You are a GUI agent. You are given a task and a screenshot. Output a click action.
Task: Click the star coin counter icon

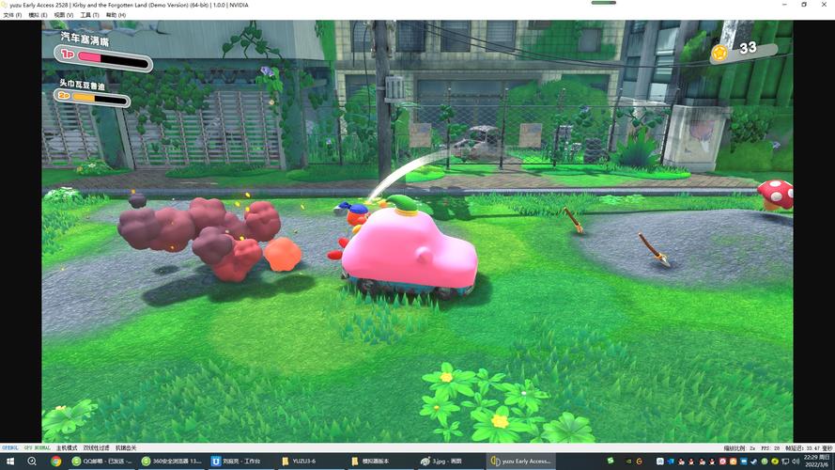(719, 53)
